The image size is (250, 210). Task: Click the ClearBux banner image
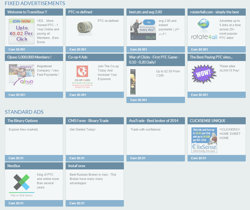click(143, 30)
